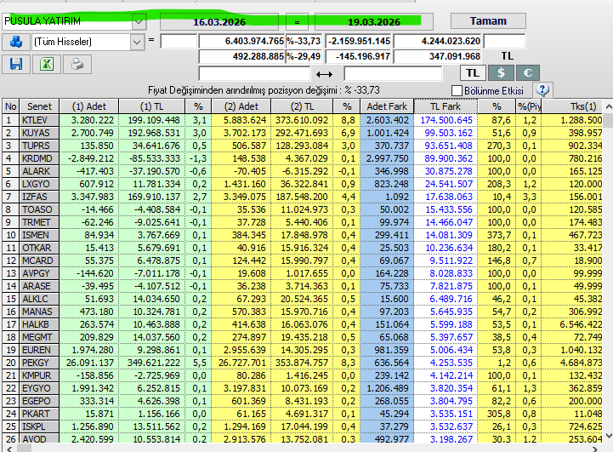Image resolution: width=613 pixels, height=452 pixels.
Task: Switch currency to euro
Action: coord(528,73)
